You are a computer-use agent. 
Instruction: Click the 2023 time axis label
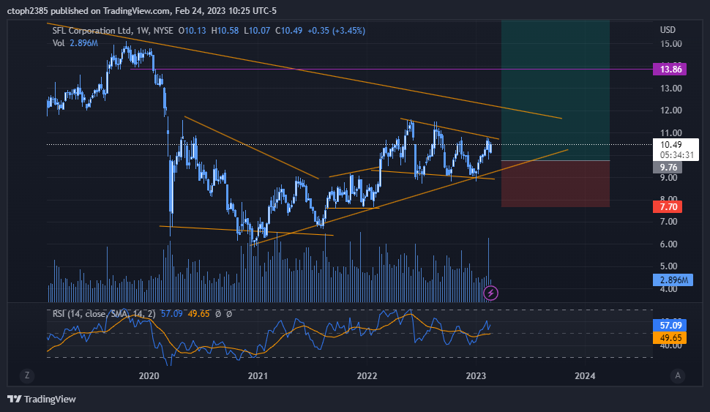click(x=476, y=376)
